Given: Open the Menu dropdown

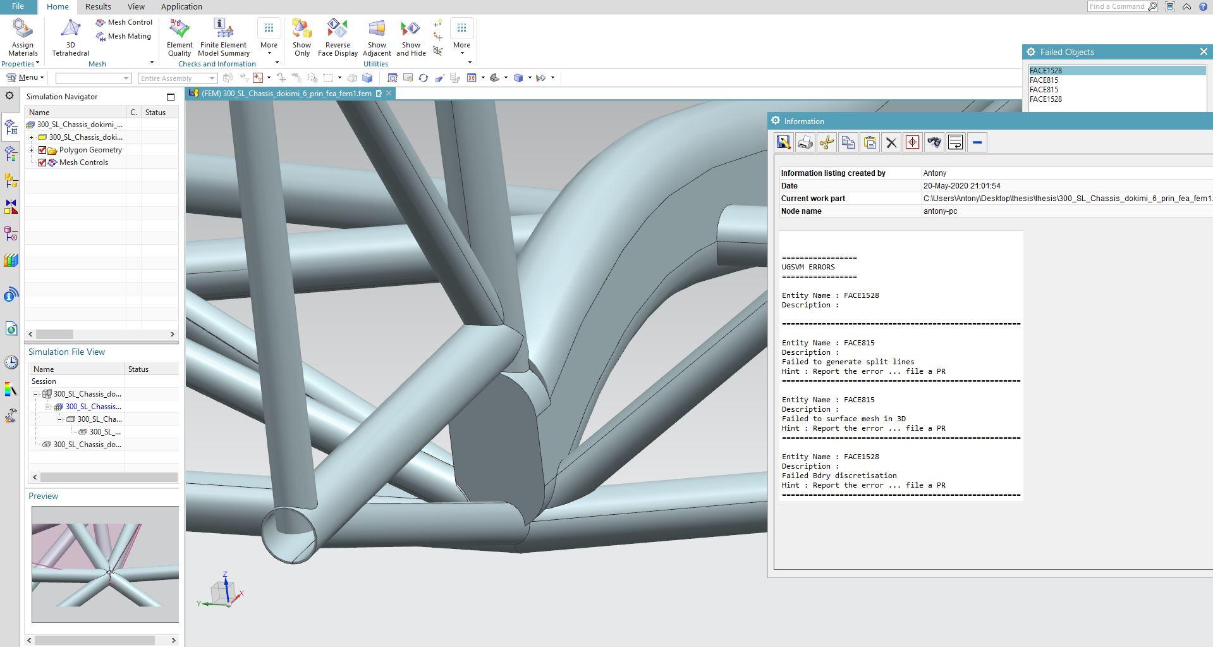Looking at the screenshot, I should point(25,78).
